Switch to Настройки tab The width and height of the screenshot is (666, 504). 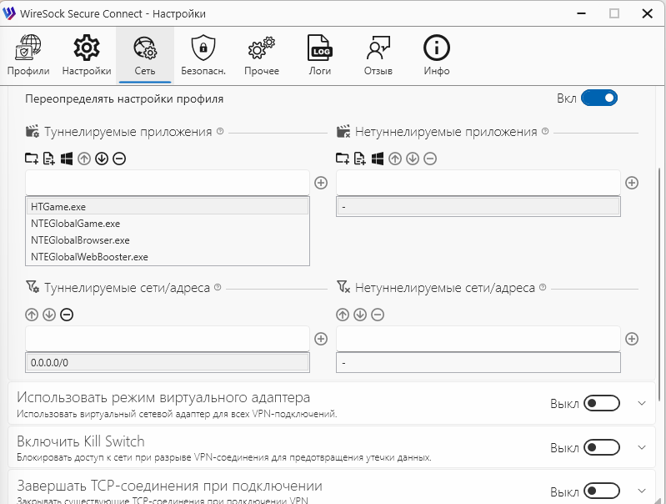tap(87, 56)
